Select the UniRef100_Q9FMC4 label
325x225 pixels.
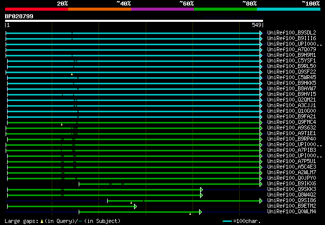(x=291, y=122)
